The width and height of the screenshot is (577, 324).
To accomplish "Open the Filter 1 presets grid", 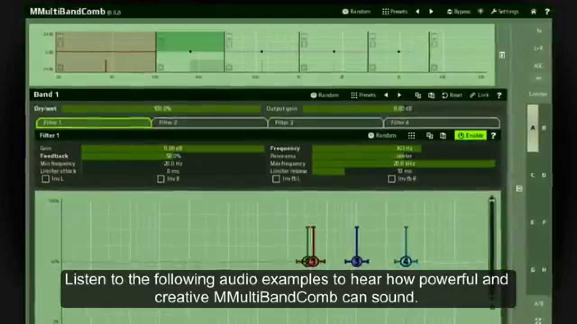I will click(x=412, y=135).
